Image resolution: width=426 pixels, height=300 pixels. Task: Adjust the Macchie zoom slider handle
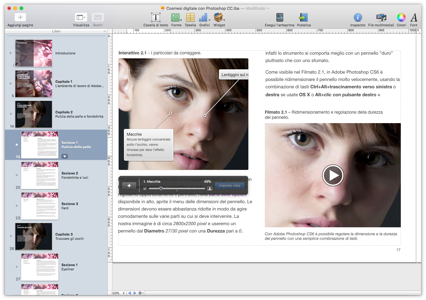point(161,188)
